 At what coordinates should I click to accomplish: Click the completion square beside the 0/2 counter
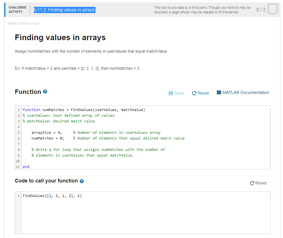coord(272,9)
